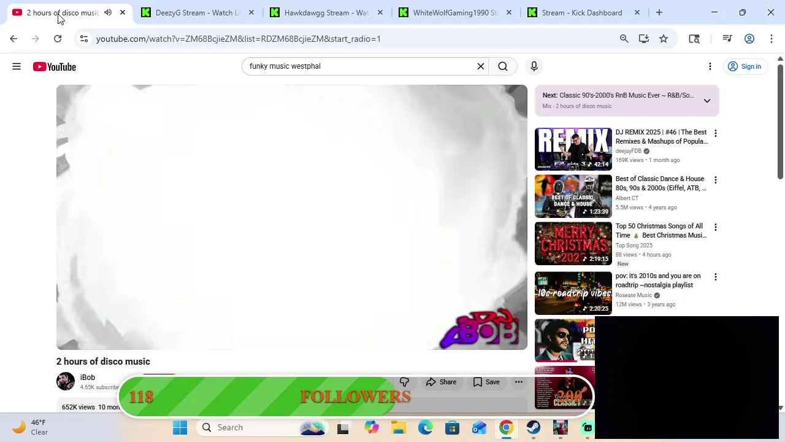Open Windows Start menu
Viewport: 785px width, 442px height.
tap(180, 427)
